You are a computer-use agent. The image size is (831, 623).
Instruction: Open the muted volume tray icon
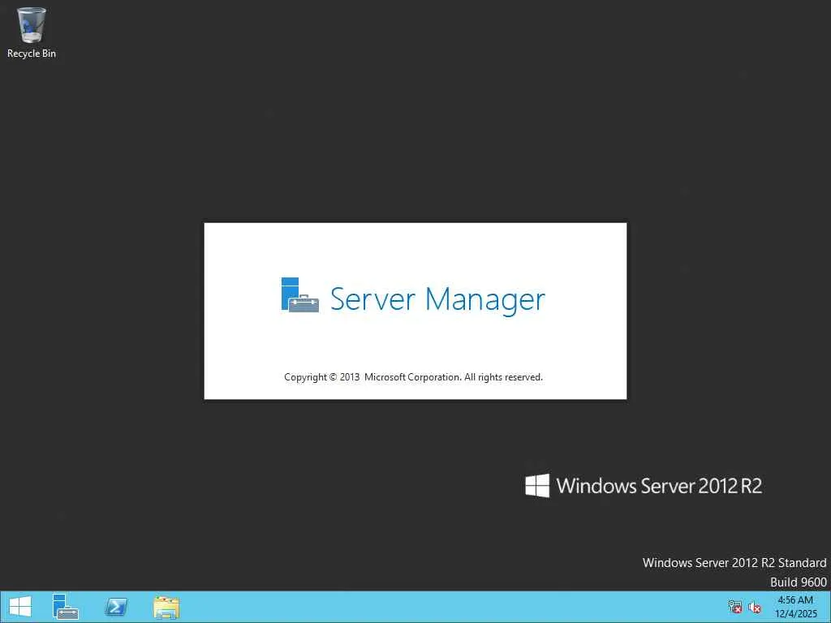[755, 608]
